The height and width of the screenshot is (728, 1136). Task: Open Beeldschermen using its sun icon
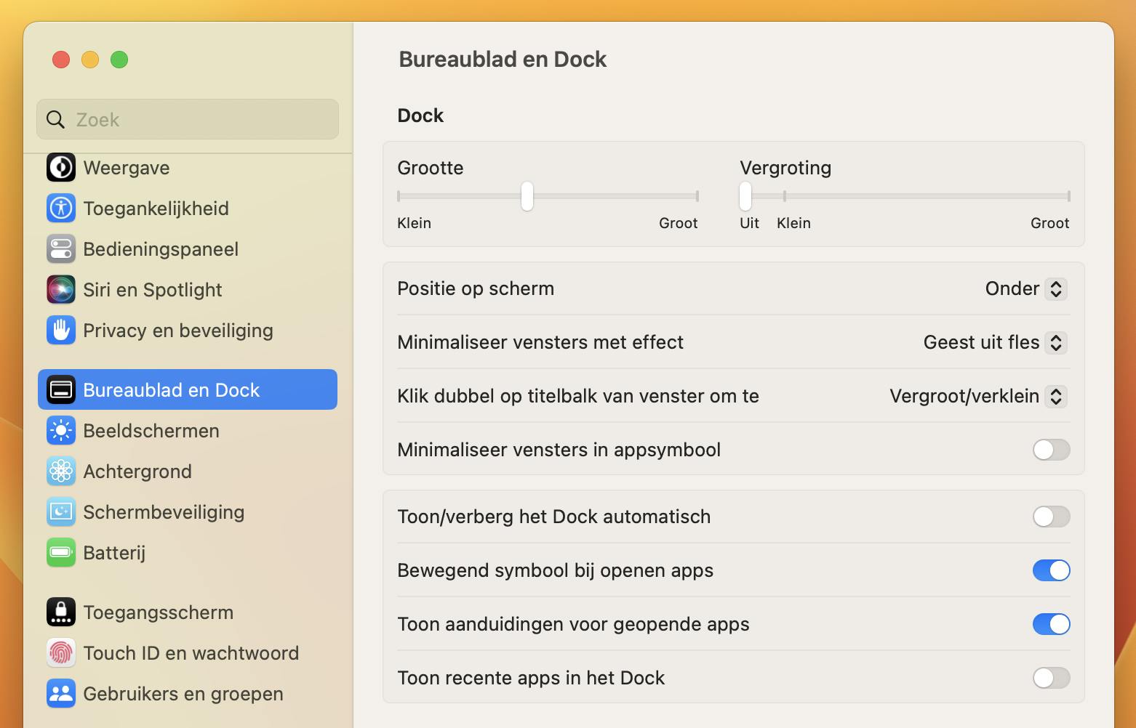61,431
